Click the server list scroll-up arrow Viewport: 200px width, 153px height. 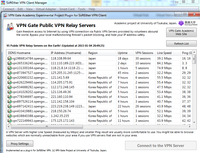coord(194,52)
